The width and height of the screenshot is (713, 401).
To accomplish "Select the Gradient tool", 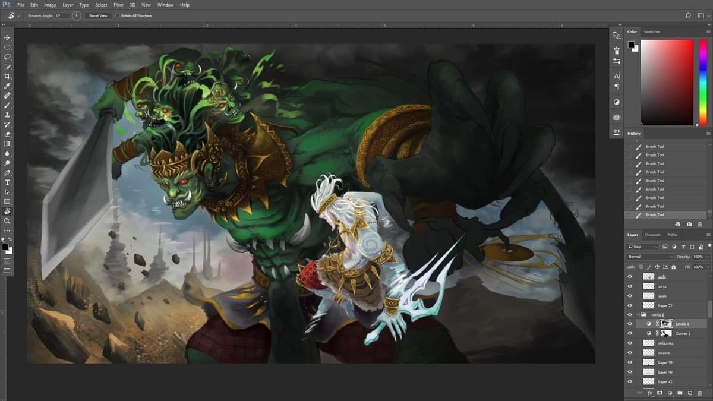I will [x=7, y=144].
